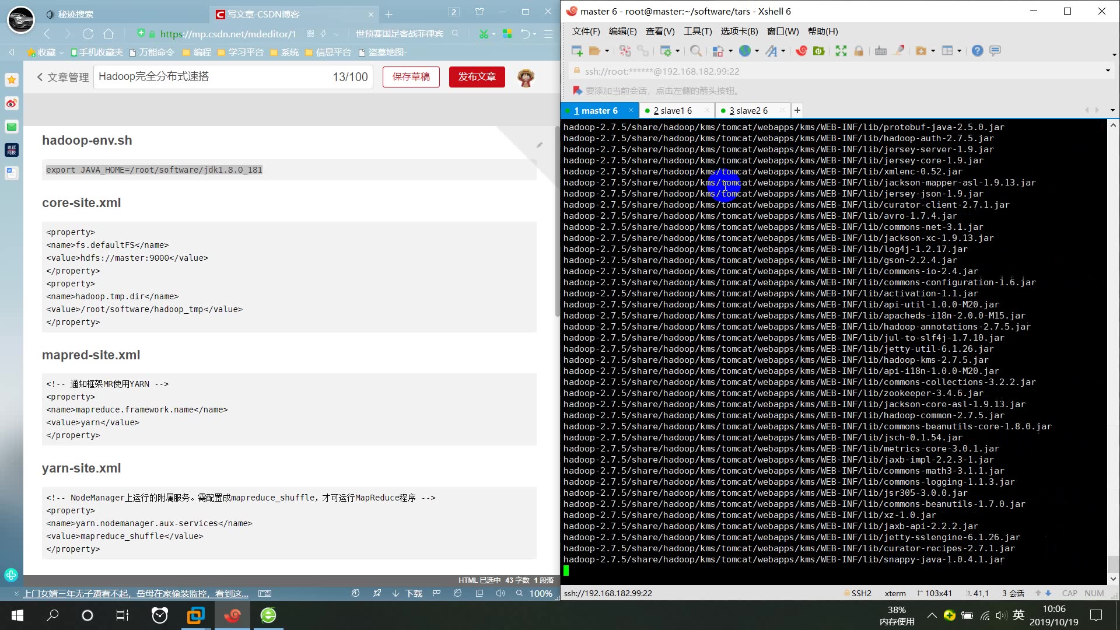This screenshot has width=1120, height=630.
Task: Add a new tab with plus button
Action: pyautogui.click(x=797, y=110)
